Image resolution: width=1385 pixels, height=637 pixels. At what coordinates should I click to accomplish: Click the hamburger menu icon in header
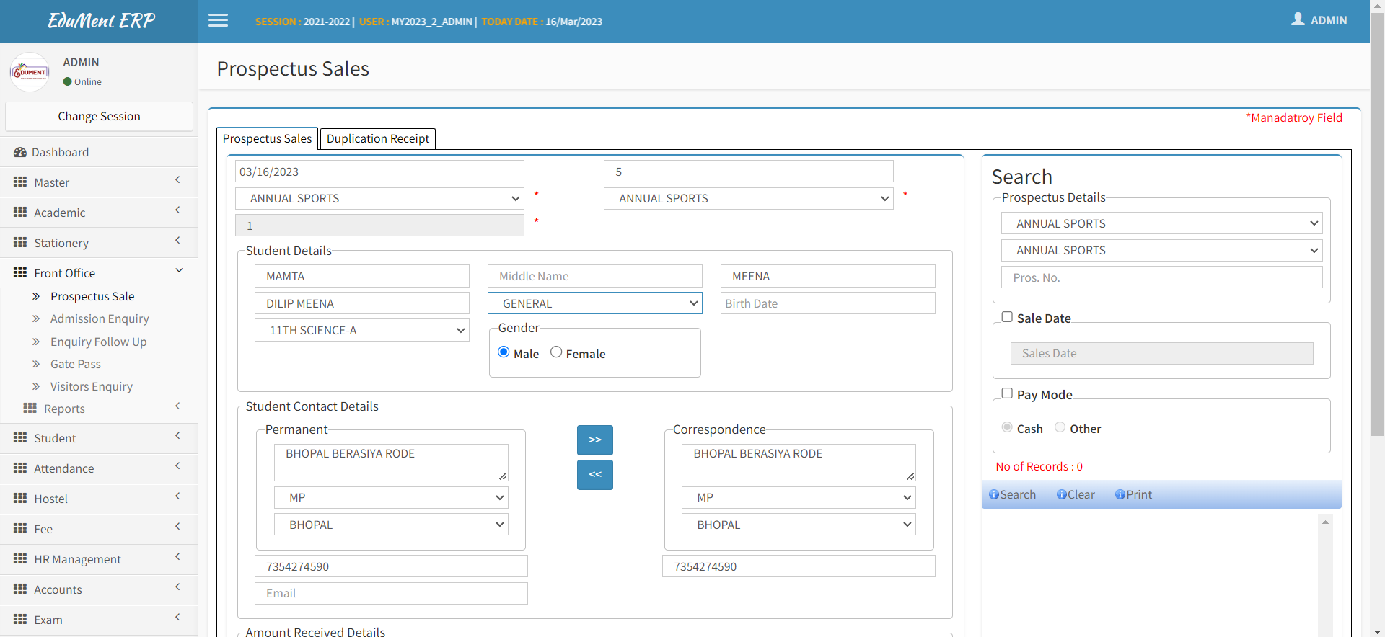pos(218,21)
